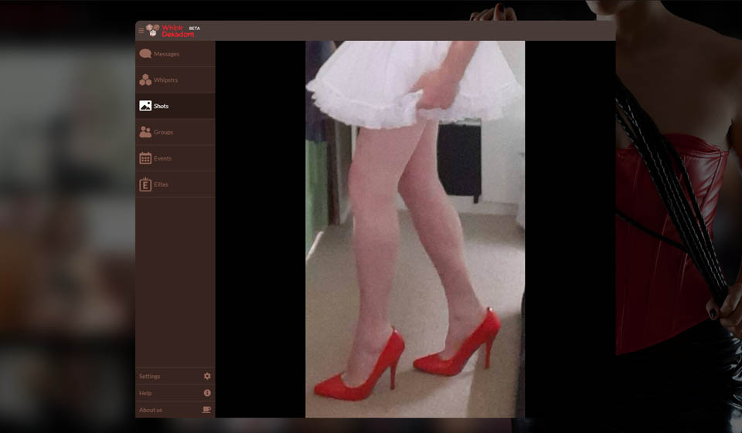Collapse sidebar with the hamburger menu icon
The image size is (742, 433).
point(141,31)
